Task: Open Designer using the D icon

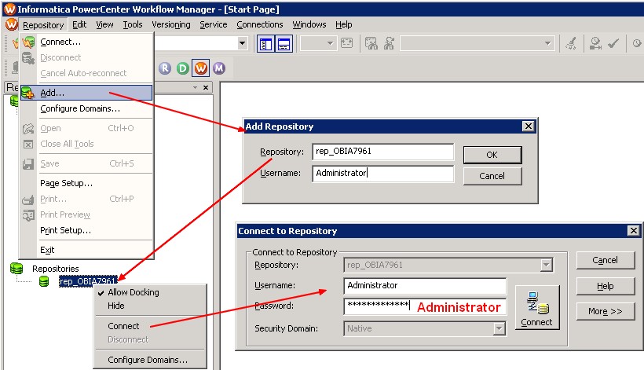Action: tap(183, 68)
